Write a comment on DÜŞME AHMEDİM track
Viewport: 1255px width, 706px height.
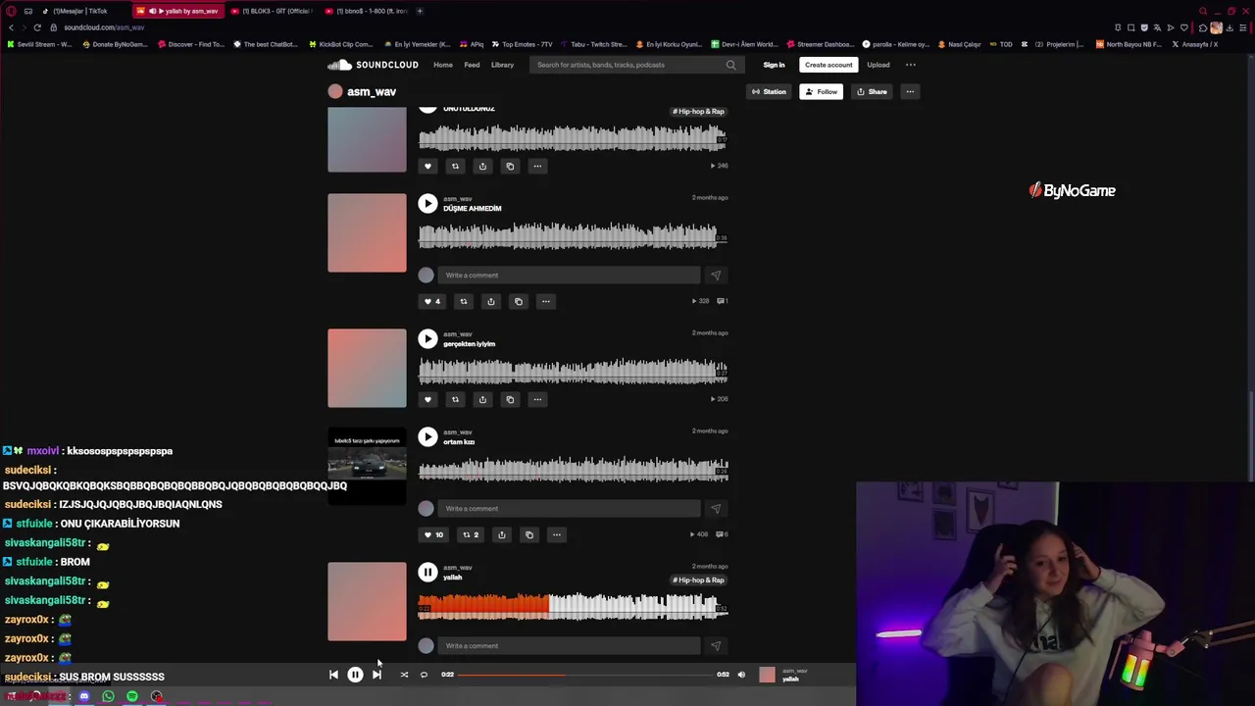[x=569, y=276]
